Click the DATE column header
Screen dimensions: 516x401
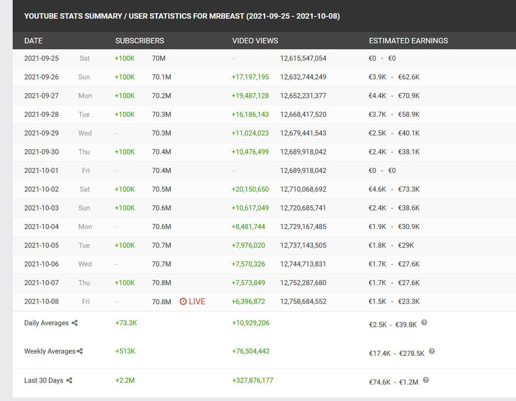click(33, 41)
